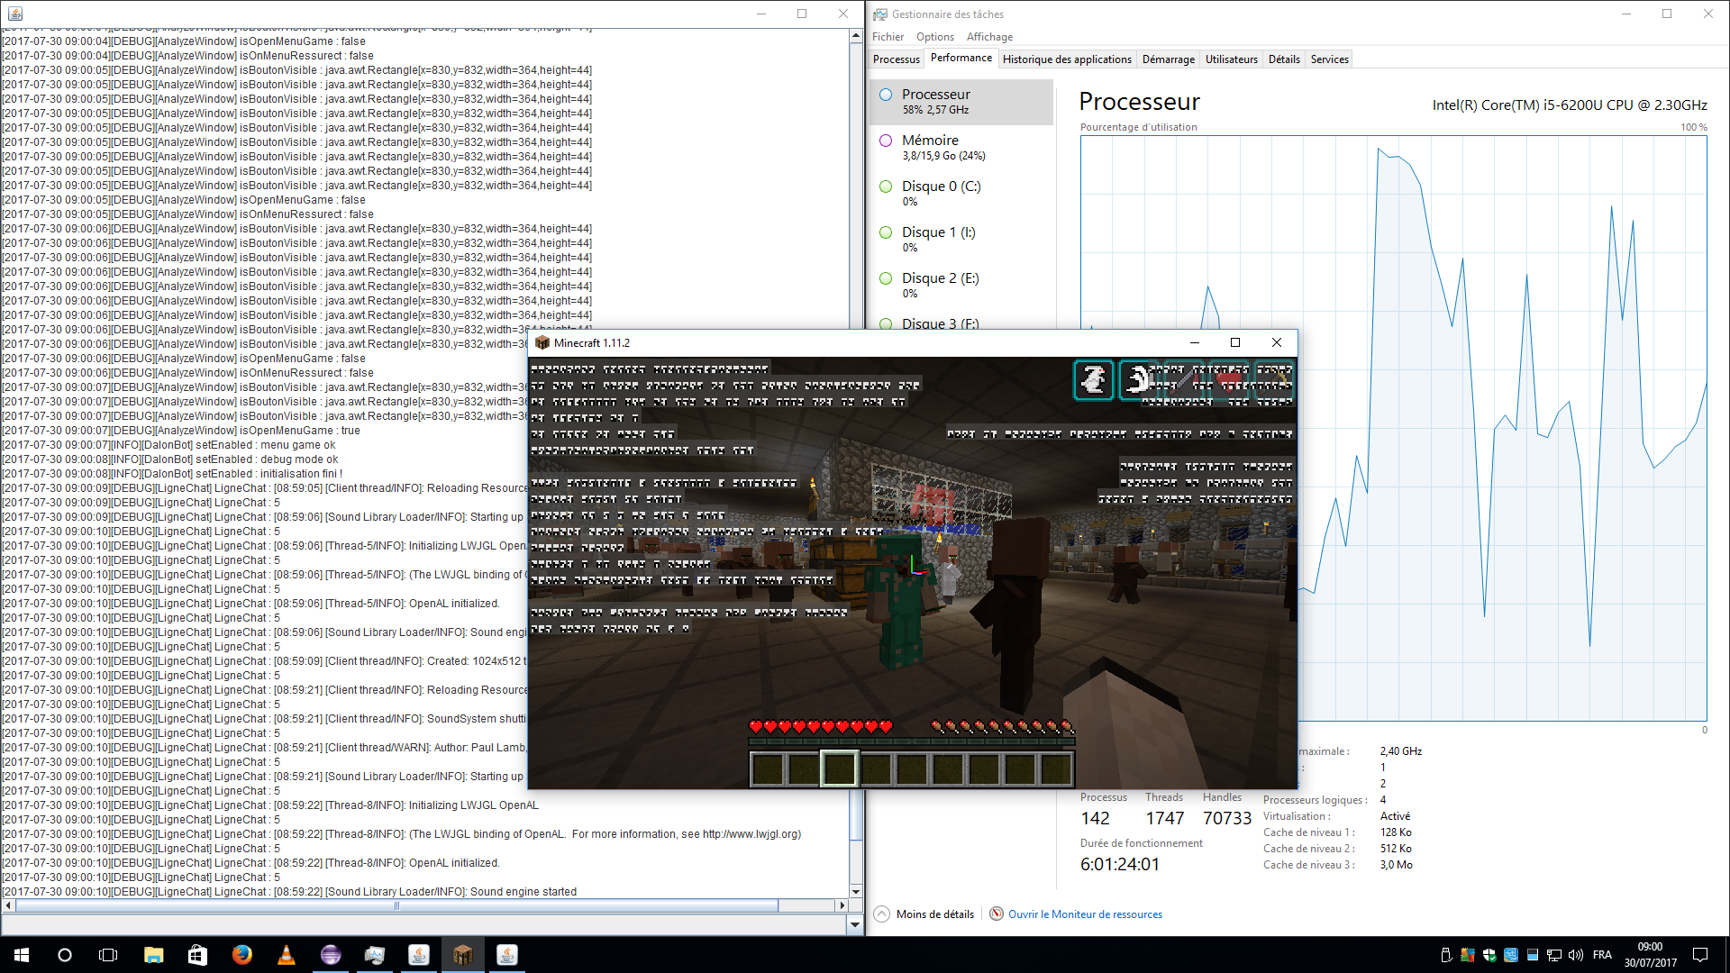Viewport: 1730px width, 973px height.
Task: Launch Firefox from the taskbar
Action: (x=241, y=955)
